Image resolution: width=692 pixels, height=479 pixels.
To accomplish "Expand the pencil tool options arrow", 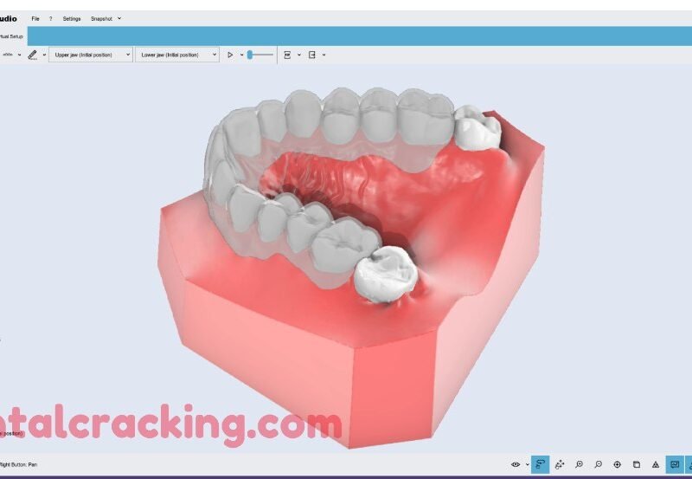I will pyautogui.click(x=44, y=55).
